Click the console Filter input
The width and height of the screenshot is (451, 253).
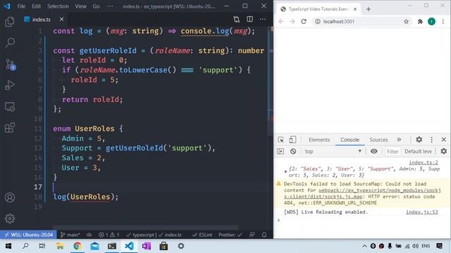pyautogui.click(x=393, y=152)
